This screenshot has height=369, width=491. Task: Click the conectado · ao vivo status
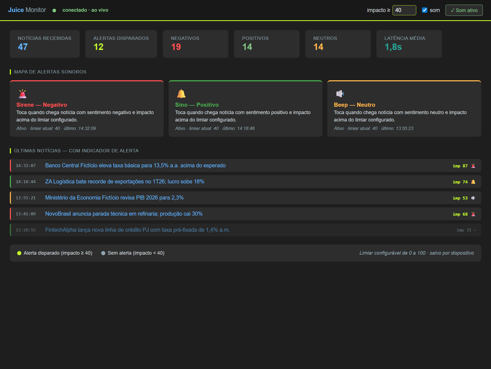[85, 10]
